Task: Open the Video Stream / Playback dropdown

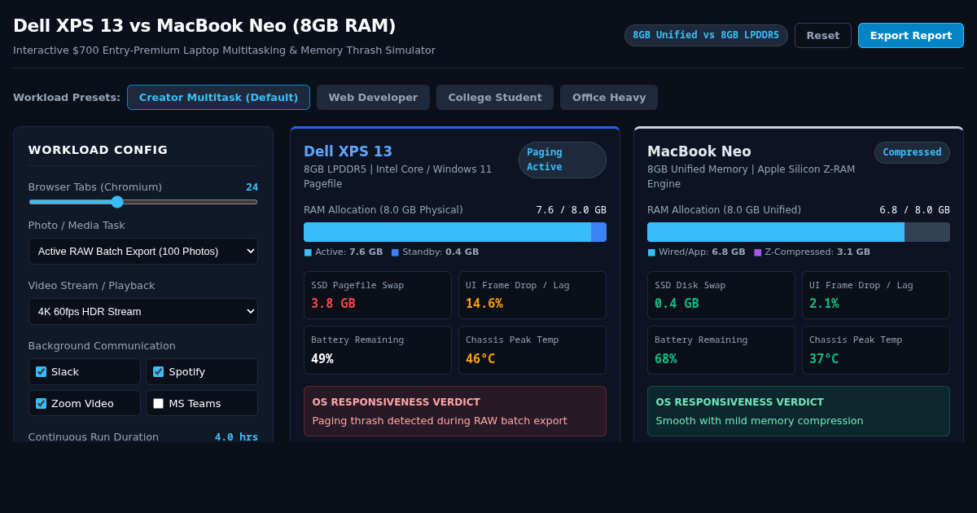Action: coord(143,311)
